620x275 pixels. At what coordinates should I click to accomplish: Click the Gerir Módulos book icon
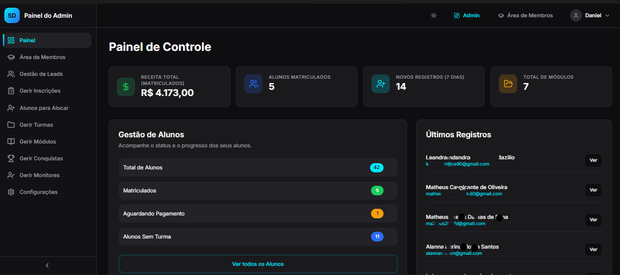11,142
